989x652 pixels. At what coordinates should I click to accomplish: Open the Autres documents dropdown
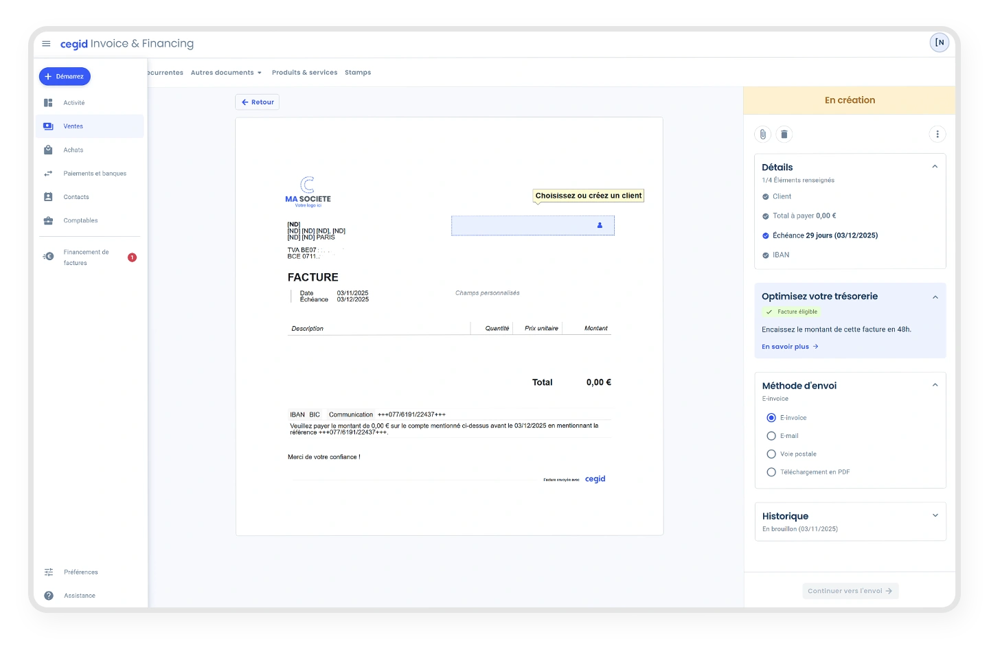coord(226,73)
